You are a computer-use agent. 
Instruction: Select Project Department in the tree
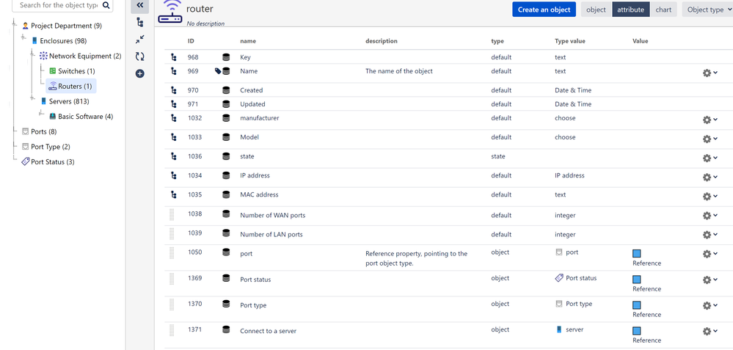click(x=66, y=26)
